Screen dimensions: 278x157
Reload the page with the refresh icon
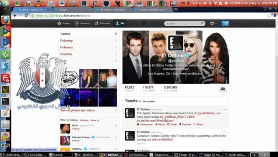[x=26, y=16]
